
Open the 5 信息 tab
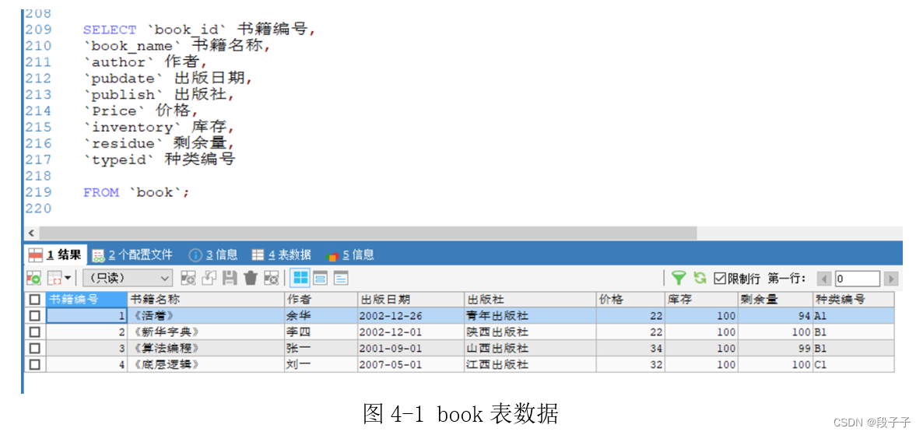pos(349,255)
